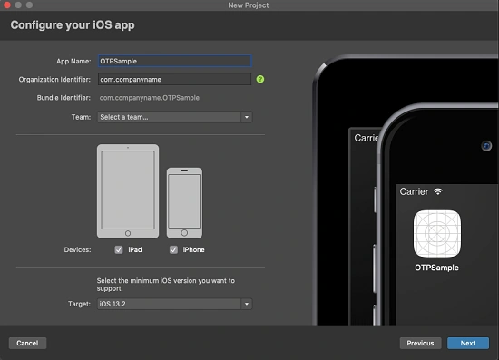
Task: Click the Organization Identifier text field
Action: click(x=174, y=79)
